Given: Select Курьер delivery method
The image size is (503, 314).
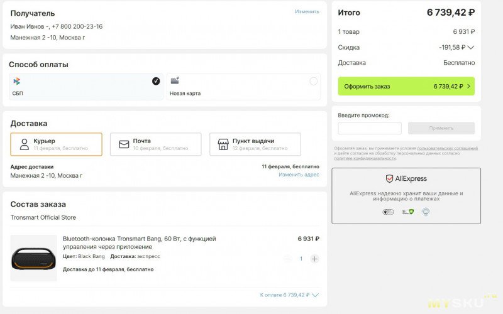Looking at the screenshot, I should (56, 144).
